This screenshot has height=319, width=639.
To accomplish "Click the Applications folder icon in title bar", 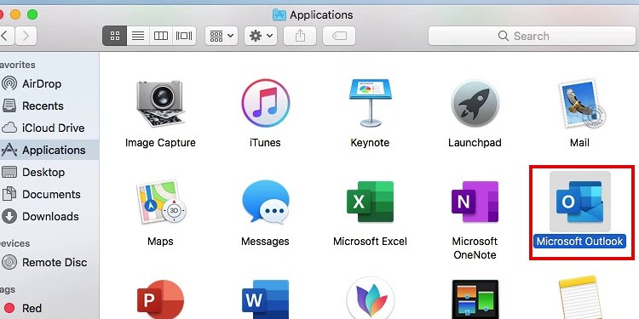I will click(279, 14).
